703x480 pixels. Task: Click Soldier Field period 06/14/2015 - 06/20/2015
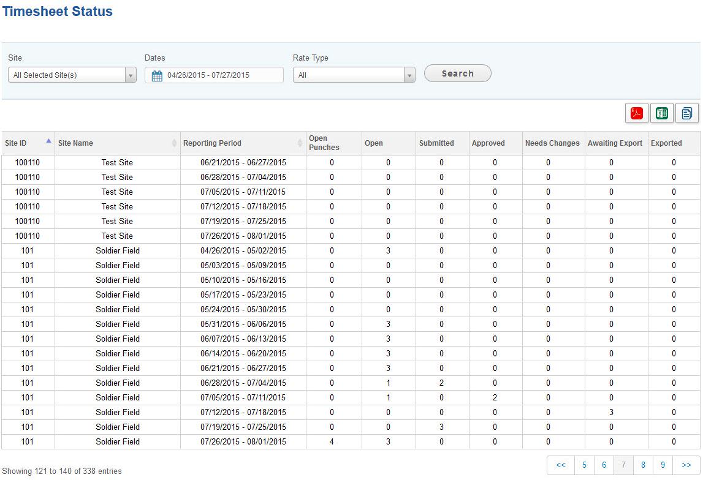pyautogui.click(x=243, y=354)
